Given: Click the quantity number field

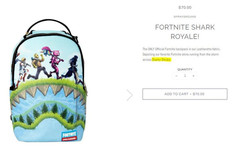Looking at the screenshot, I should pyautogui.click(x=185, y=75).
